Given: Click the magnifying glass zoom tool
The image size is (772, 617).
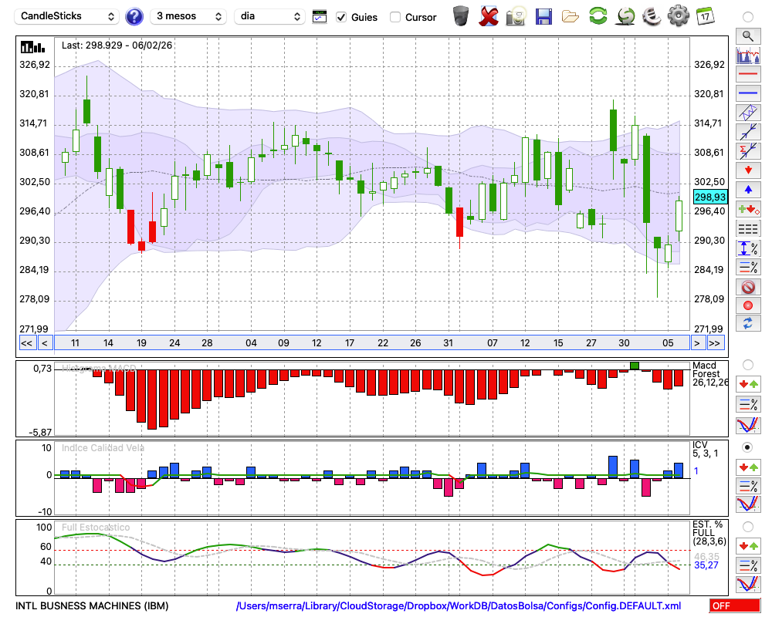Looking at the screenshot, I should pyautogui.click(x=747, y=35).
